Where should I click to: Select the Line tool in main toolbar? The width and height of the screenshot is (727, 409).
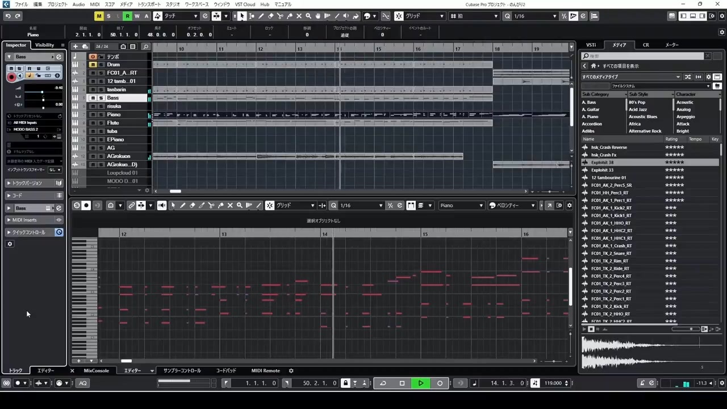[x=337, y=16]
